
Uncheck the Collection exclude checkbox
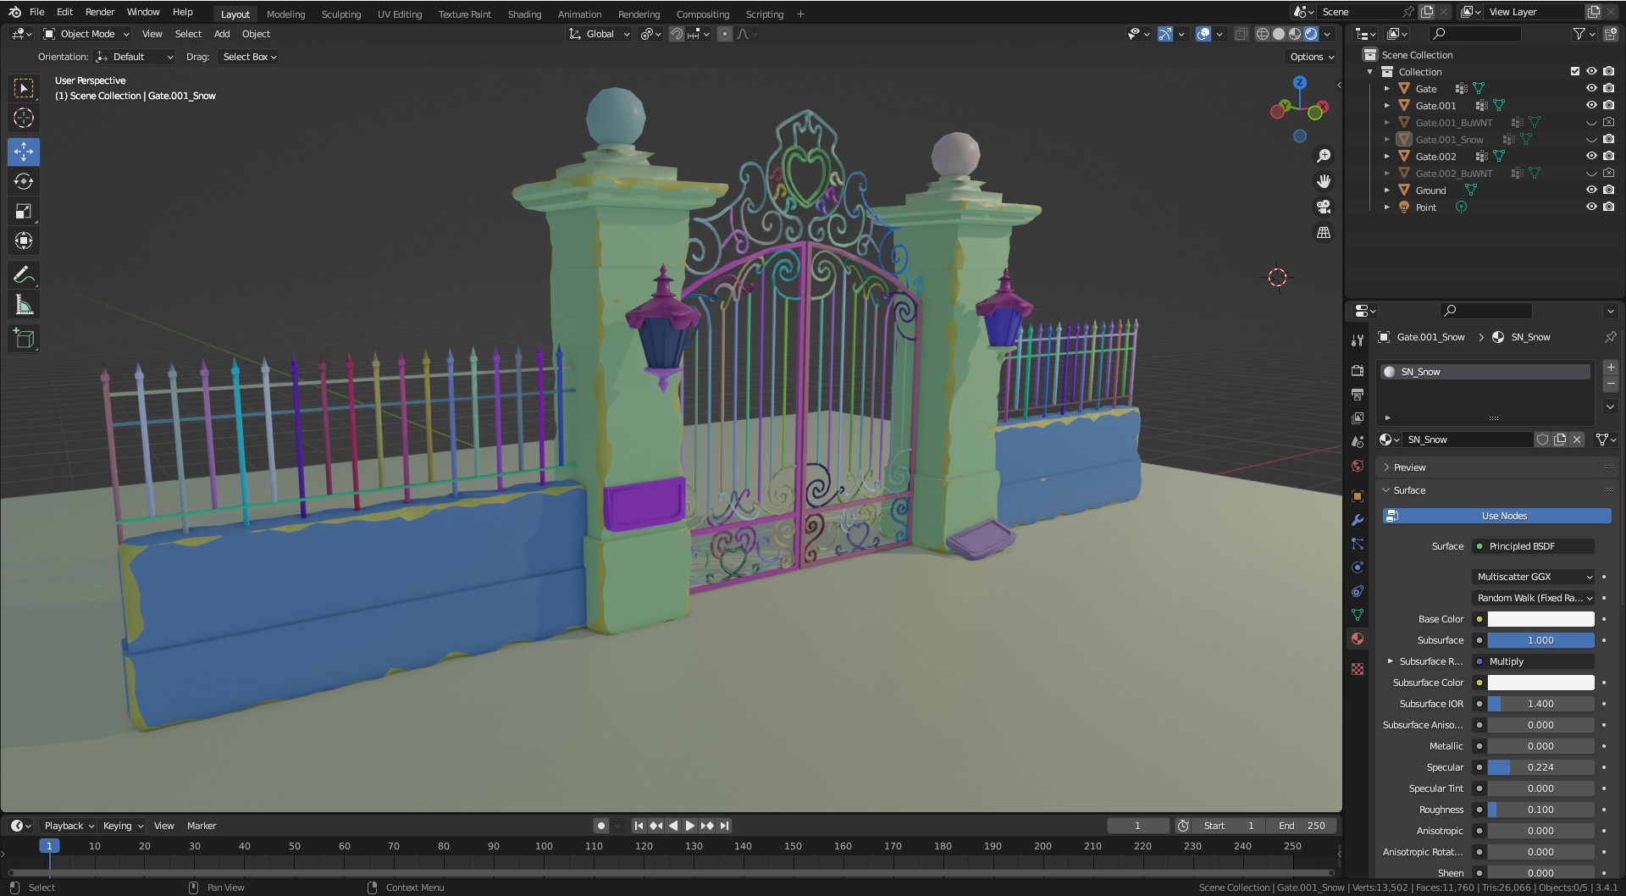pyautogui.click(x=1575, y=72)
